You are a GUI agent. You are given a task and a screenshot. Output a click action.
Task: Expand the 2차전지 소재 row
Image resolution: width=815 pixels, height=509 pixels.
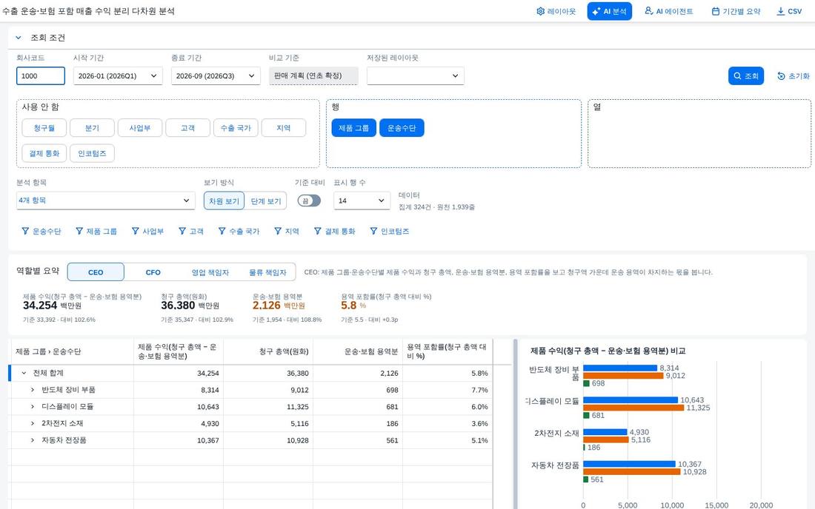[32, 423]
